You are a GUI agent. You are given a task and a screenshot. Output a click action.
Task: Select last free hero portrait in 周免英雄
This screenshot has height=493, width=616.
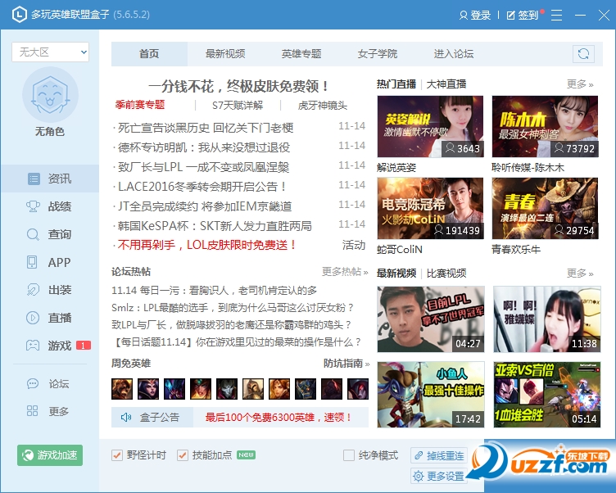pos(358,389)
